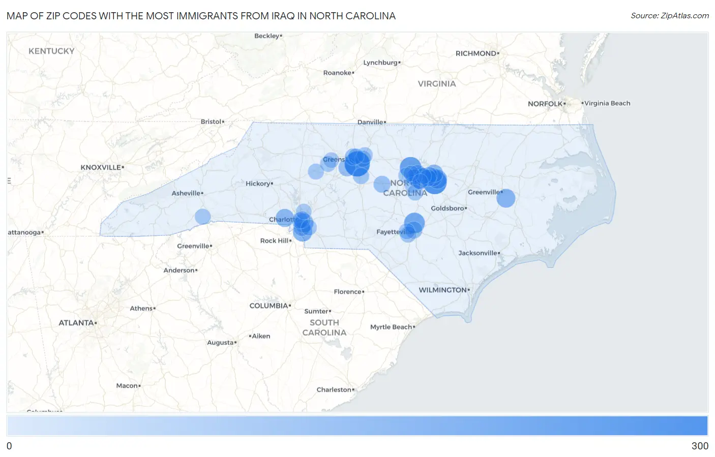Click the RICHMOND city label

coord(476,53)
